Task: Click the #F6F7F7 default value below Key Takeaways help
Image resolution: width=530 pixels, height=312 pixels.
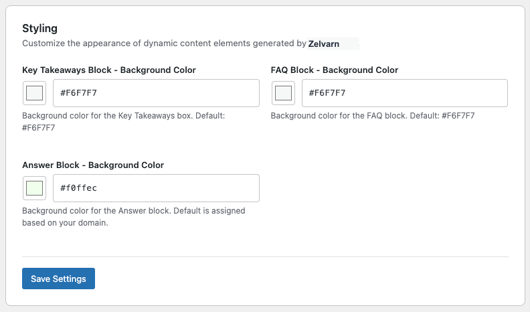Action: (39, 128)
